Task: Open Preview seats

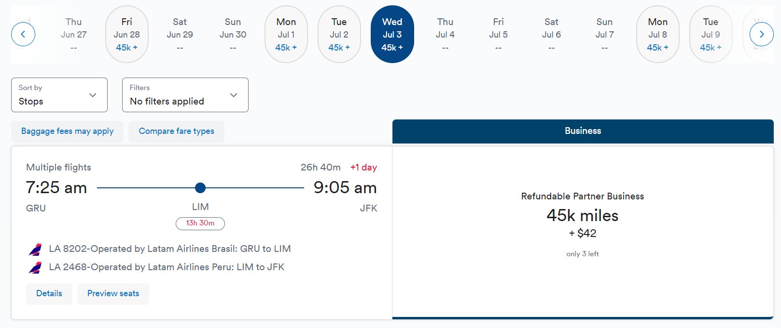Action: 113,294
